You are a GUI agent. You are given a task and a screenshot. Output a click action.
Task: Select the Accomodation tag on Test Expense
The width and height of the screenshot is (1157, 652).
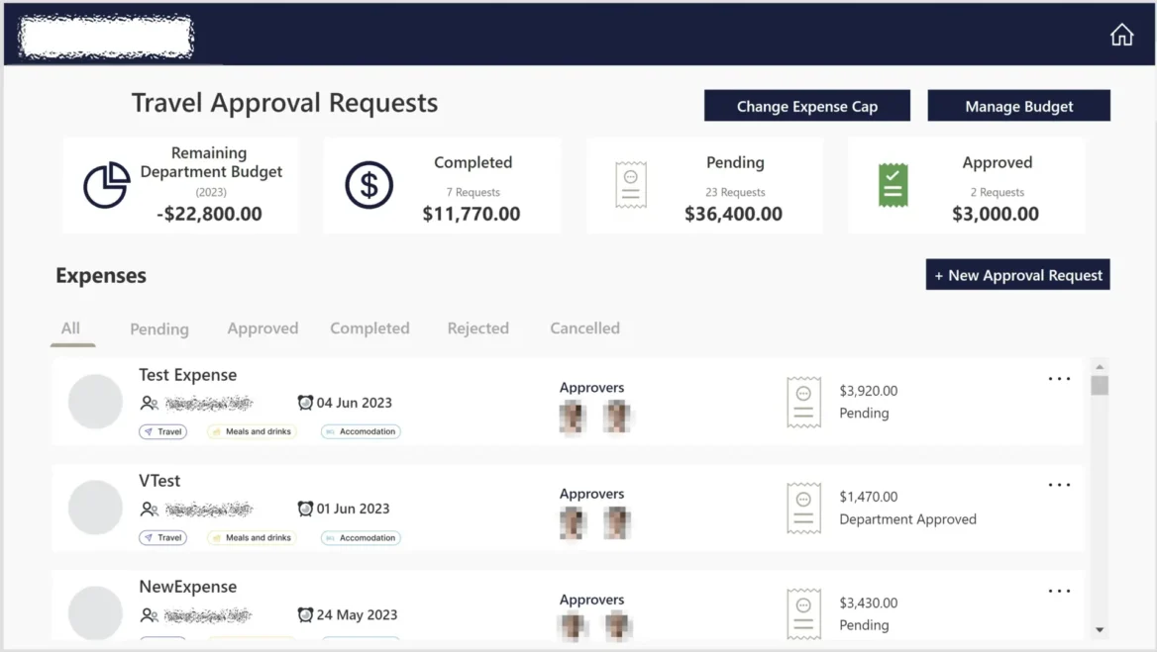[360, 431]
